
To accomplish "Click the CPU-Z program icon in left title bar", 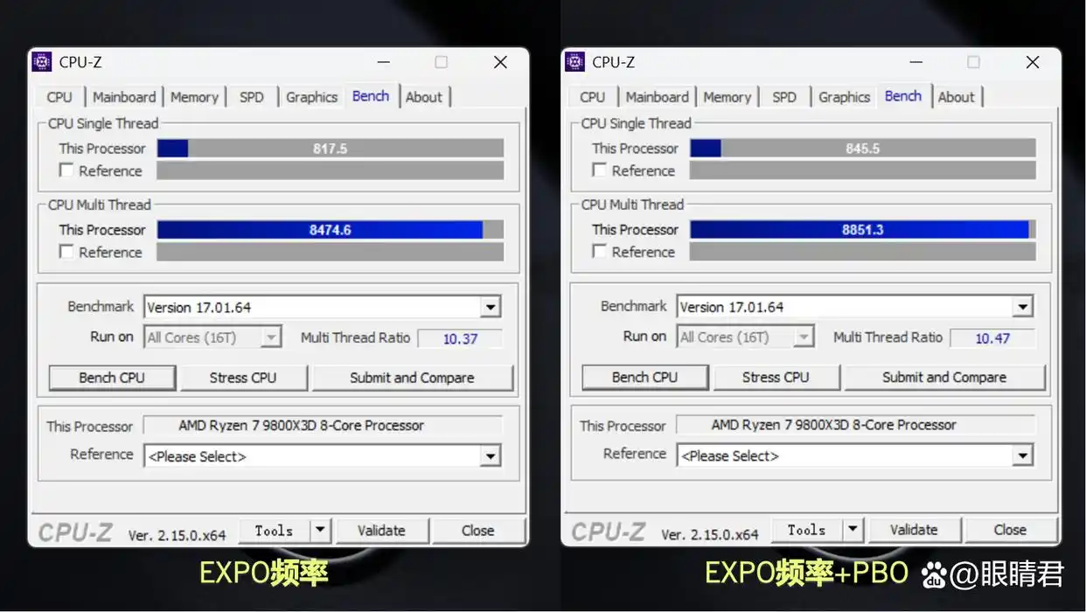I will [x=41, y=61].
